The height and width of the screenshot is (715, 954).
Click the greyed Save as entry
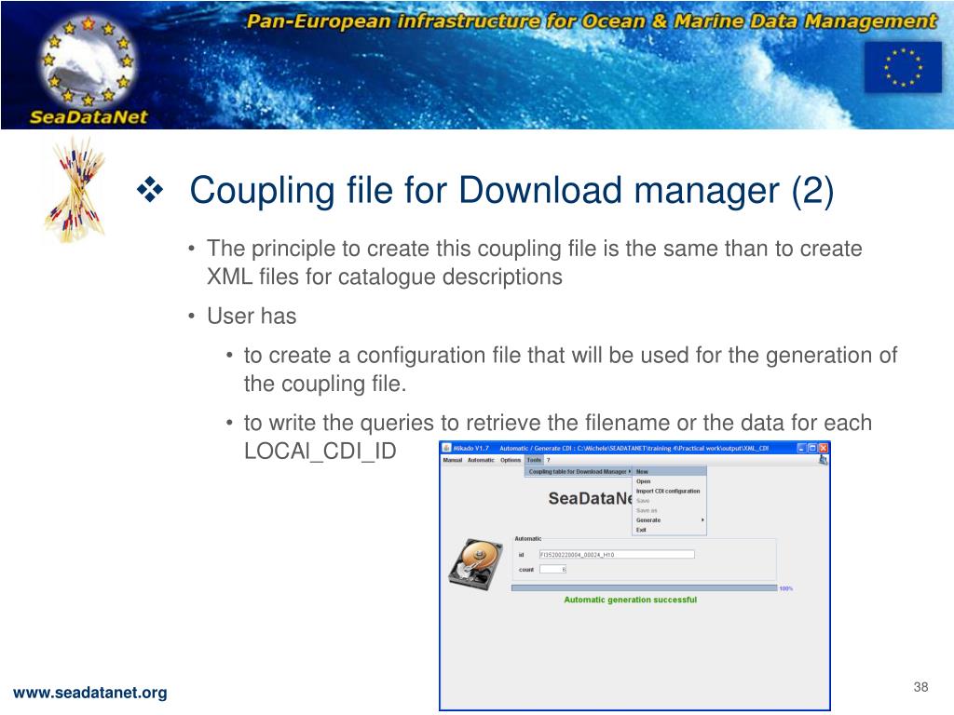669,510
